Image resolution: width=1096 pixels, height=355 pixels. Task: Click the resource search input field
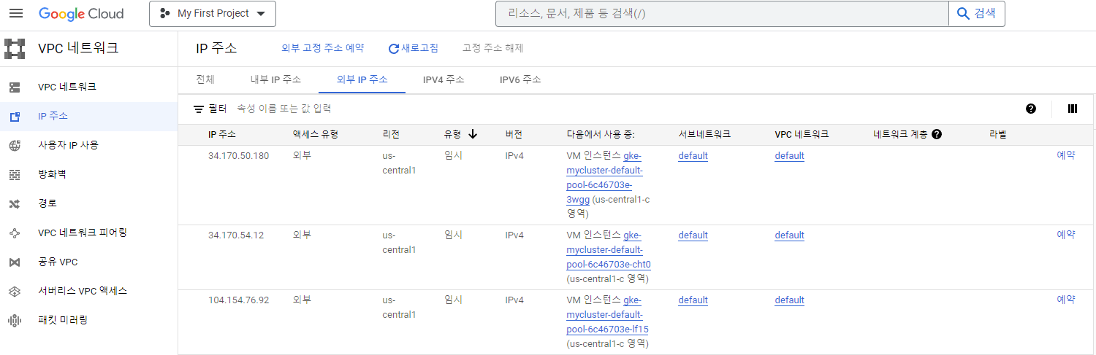(722, 14)
